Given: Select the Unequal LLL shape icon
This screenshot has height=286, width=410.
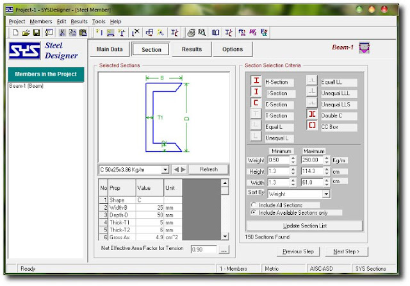Looking at the screenshot, I should coord(312,92).
